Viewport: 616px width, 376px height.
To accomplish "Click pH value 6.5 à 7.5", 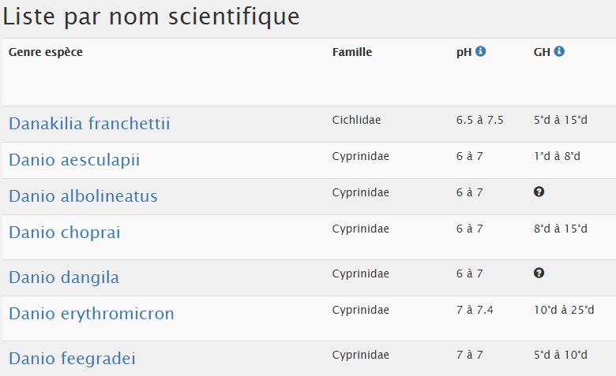I will [x=479, y=120].
